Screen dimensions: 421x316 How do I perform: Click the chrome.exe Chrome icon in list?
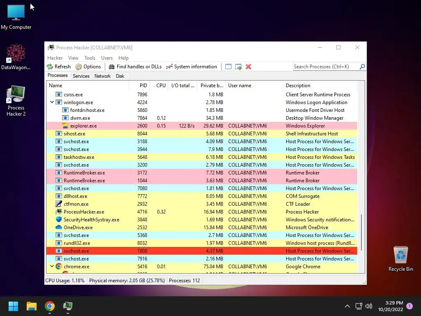coord(58,266)
